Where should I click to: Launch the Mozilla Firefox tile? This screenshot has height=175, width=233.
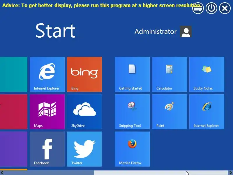(x=132, y=149)
